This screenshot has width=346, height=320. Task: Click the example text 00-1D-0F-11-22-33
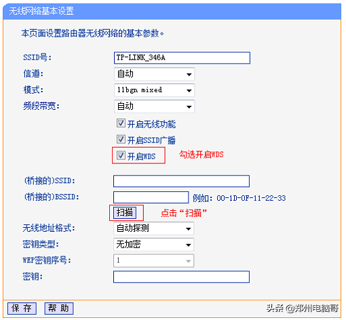(251, 198)
